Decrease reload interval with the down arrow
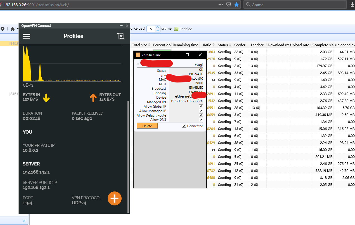The image size is (355, 225). 158,30
